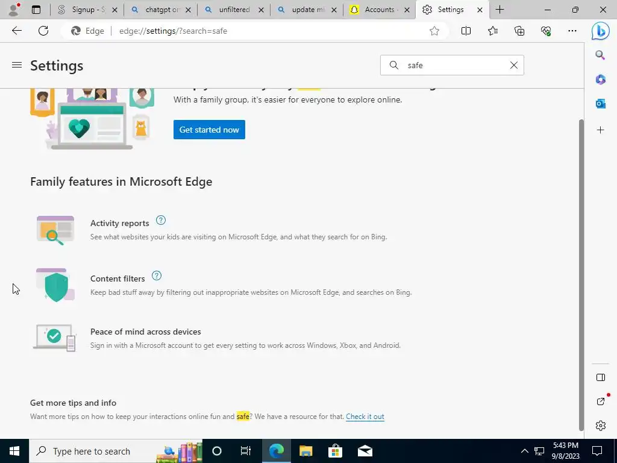Open network status tray icon
Image resolution: width=617 pixels, height=463 pixels.
click(539, 451)
